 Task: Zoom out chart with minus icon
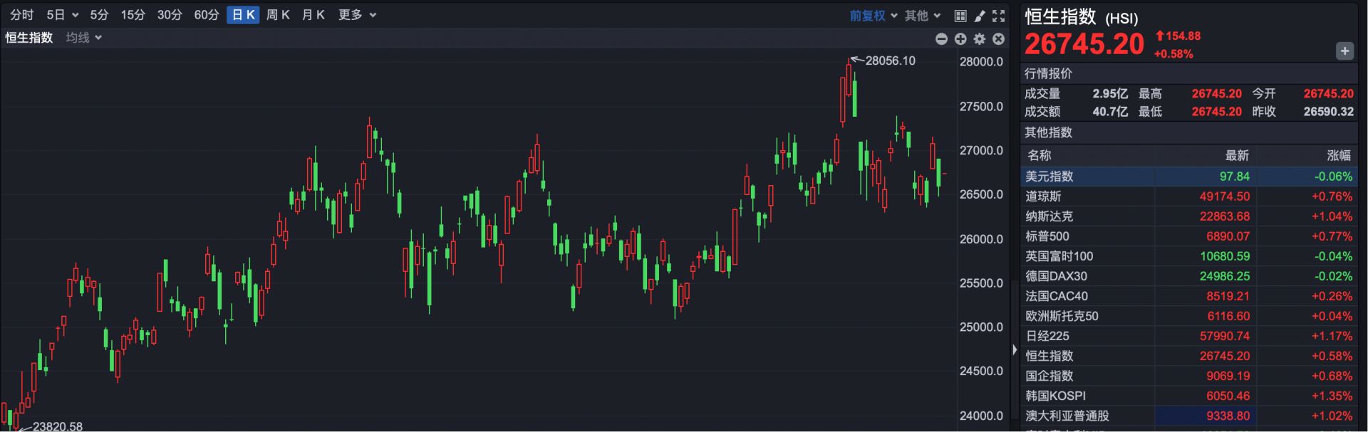pos(941,39)
